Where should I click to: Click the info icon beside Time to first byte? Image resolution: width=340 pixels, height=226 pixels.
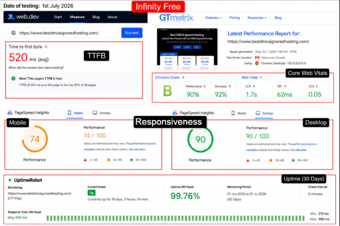point(46,46)
